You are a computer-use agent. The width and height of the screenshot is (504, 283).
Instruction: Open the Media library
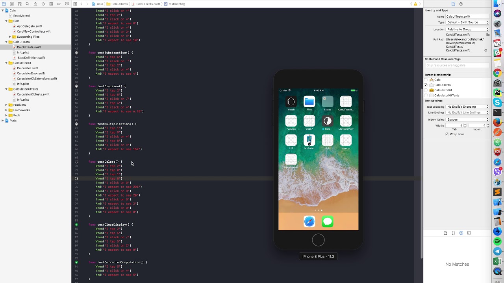pos(469,233)
